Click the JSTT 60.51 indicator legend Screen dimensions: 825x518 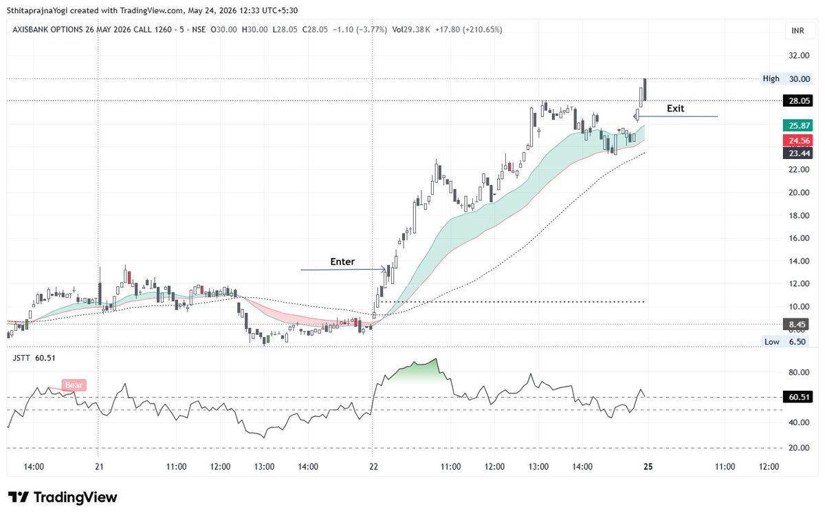(33, 358)
